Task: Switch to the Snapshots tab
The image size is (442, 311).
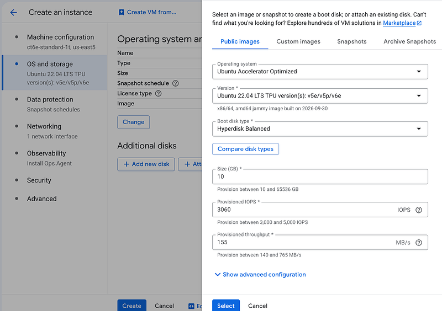Action: point(352,41)
